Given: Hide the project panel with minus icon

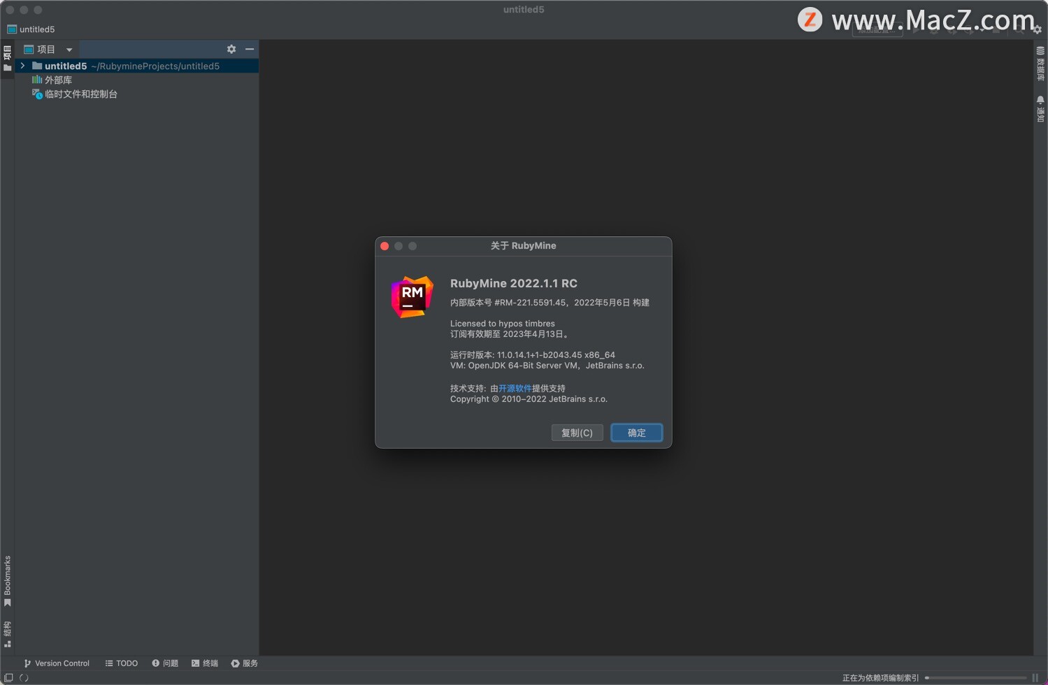Looking at the screenshot, I should click(x=250, y=49).
